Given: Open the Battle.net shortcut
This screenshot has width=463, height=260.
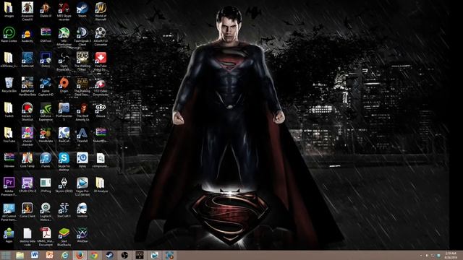Looking at the screenshot, I should click(27, 60).
